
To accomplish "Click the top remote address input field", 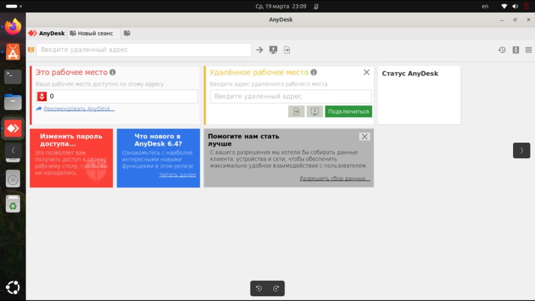I will [x=143, y=50].
